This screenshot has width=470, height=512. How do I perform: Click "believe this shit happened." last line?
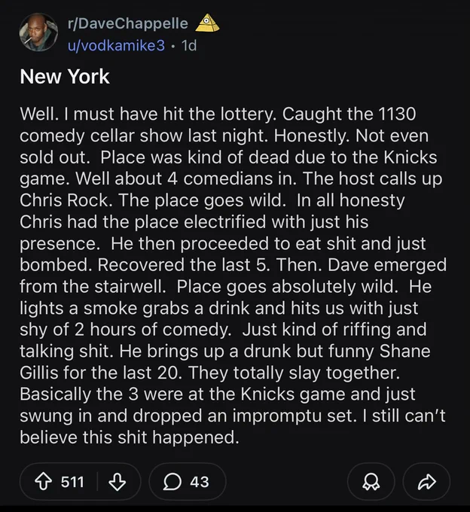(x=130, y=437)
